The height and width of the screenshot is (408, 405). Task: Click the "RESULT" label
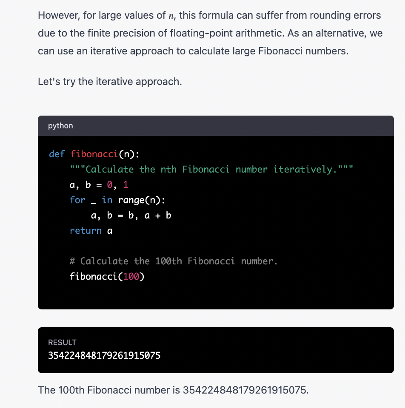(62, 342)
